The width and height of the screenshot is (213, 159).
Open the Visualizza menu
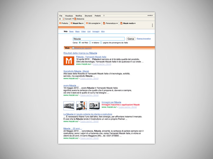(x=69, y=16)
